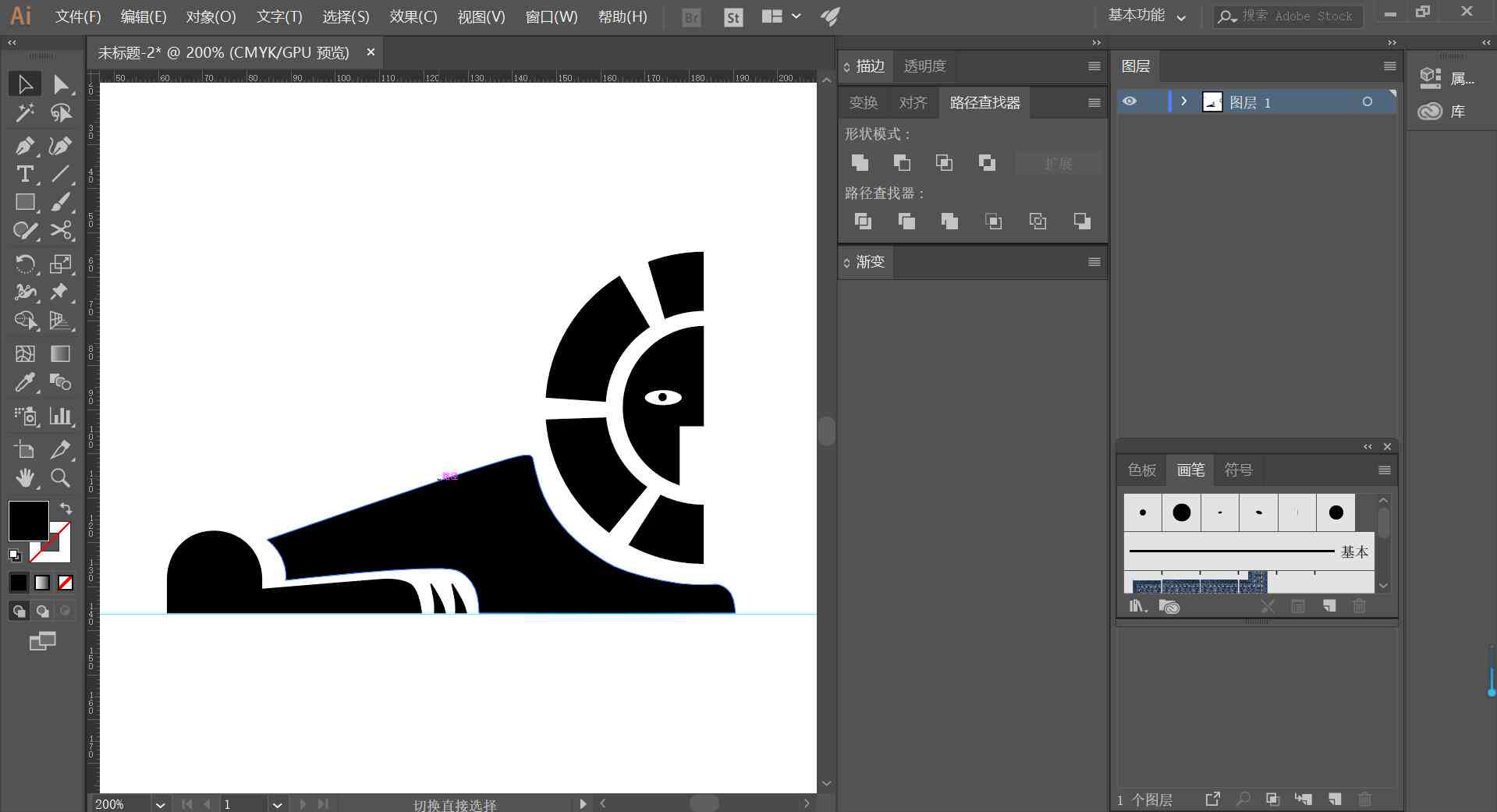1497x812 pixels.
Task: Open the 画笔 panel options menu
Action: tap(1384, 470)
